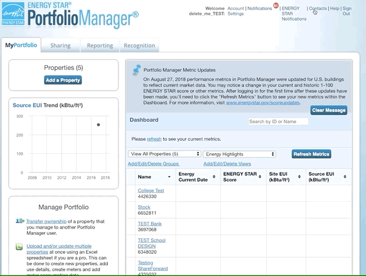
Task: Click property ID 3697068 text
Action: [147, 230]
